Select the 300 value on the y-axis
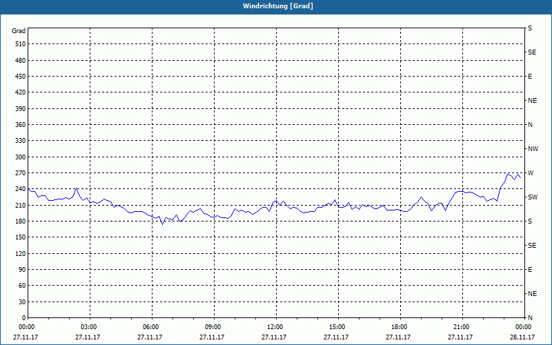This screenshot has height=345, width=552. point(21,157)
